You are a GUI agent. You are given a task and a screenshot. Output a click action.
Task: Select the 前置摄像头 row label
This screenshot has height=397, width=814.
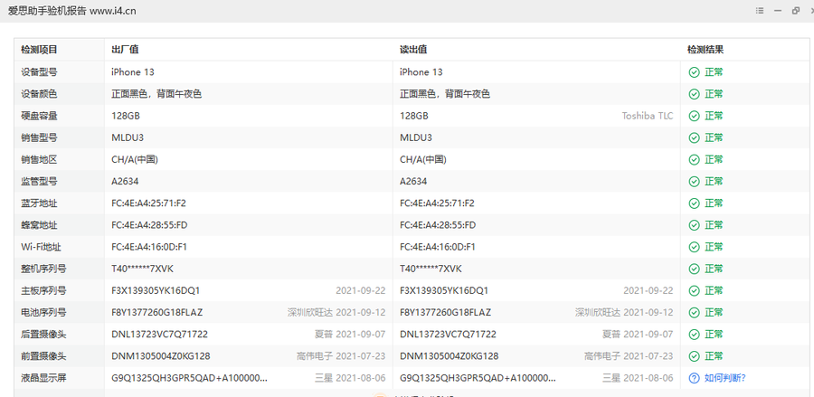click(43, 356)
